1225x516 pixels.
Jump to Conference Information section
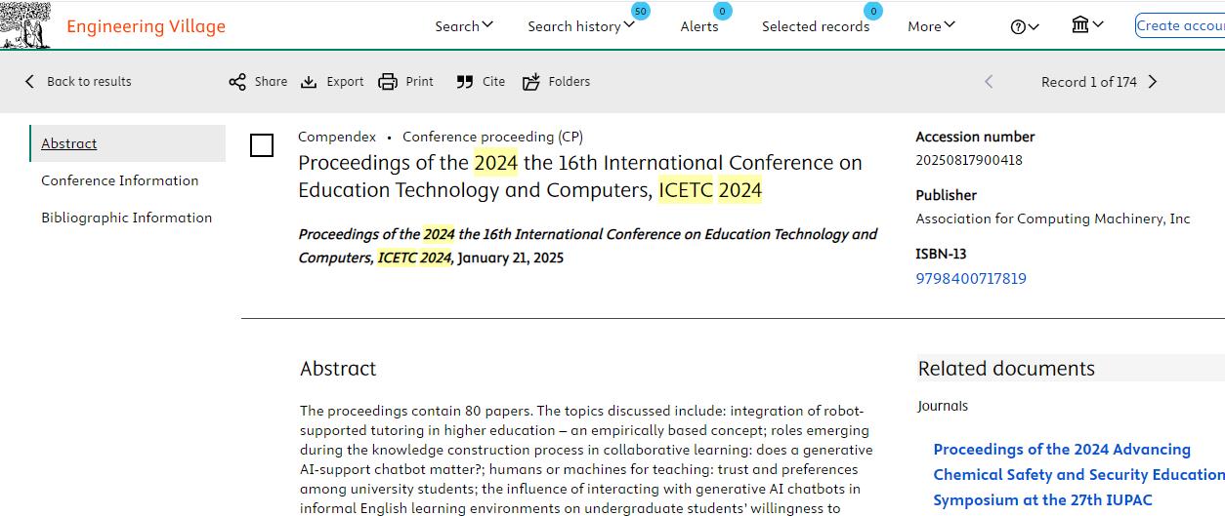[x=119, y=180]
